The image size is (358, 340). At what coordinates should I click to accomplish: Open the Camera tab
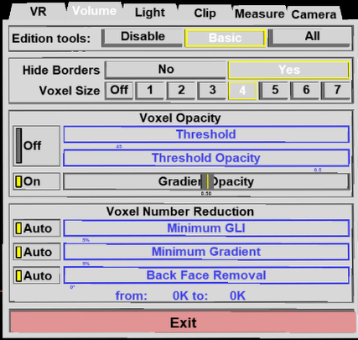coord(314,14)
